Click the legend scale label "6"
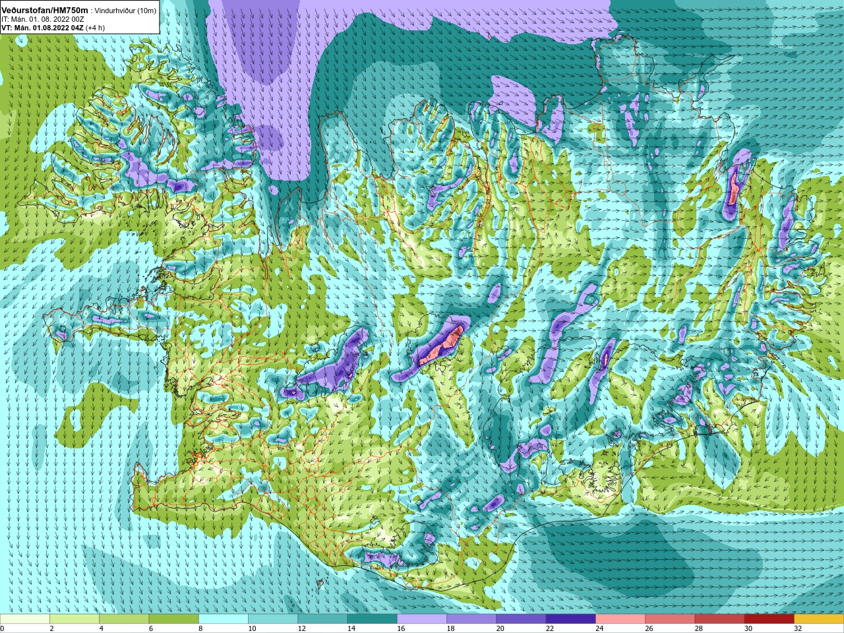The width and height of the screenshot is (844, 633). pyautogui.click(x=150, y=629)
